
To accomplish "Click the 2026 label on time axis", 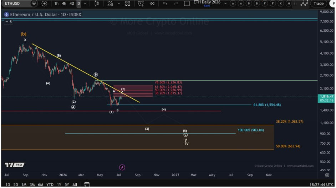I will click(63, 175).
